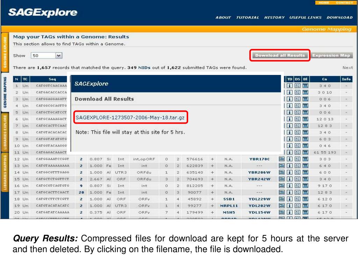
Task: Click the Contact link at top
Action: (x=344, y=3)
